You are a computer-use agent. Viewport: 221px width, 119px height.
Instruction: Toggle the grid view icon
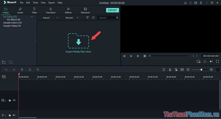coord(93,18)
